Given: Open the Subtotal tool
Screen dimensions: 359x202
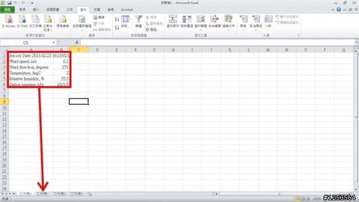Looking at the screenshot, I should coord(268,21).
